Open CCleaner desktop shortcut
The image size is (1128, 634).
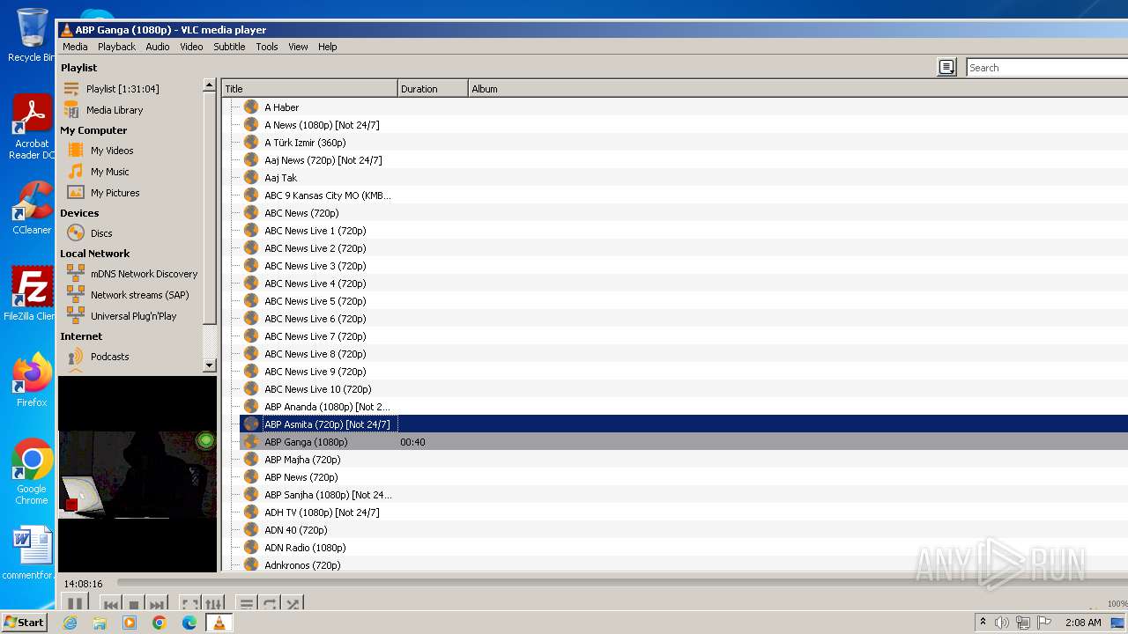32,208
